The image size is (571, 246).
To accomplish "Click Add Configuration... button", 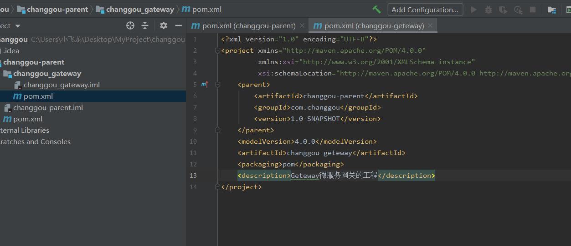I will (x=425, y=10).
